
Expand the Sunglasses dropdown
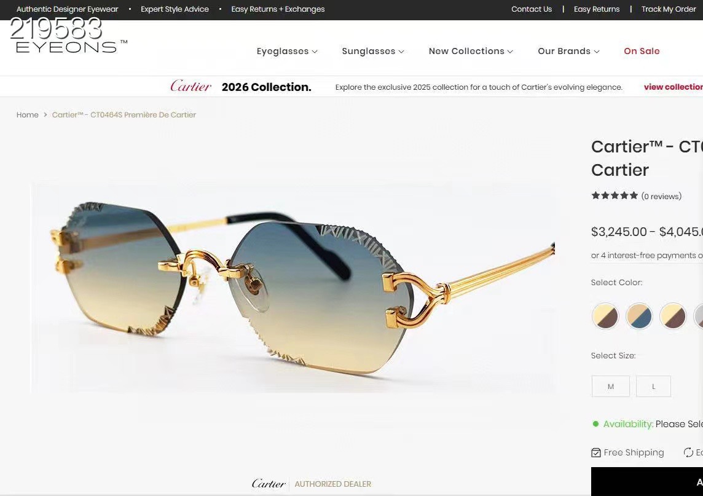[x=373, y=51]
